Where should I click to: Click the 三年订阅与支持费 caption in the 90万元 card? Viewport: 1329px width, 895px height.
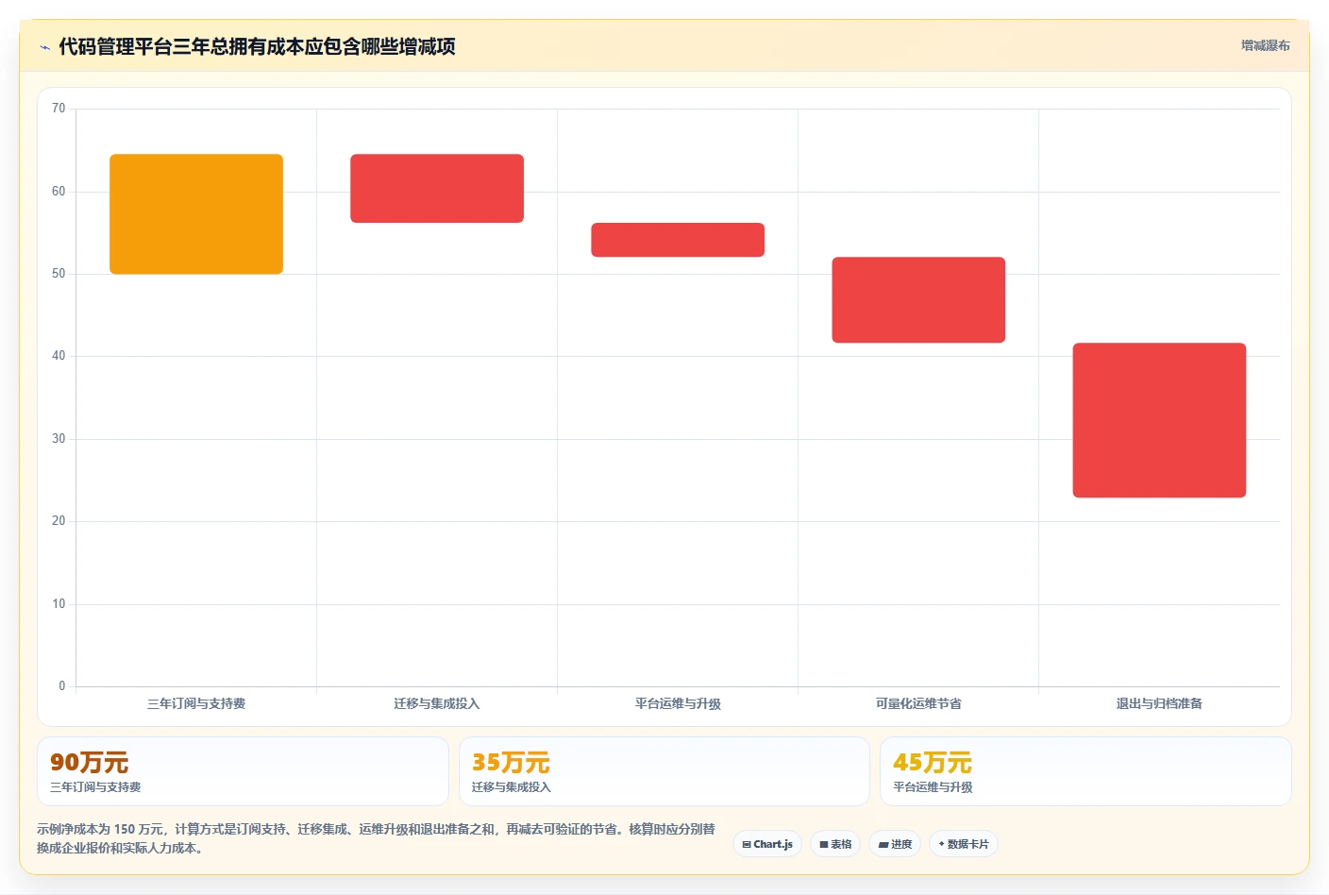tap(95, 787)
